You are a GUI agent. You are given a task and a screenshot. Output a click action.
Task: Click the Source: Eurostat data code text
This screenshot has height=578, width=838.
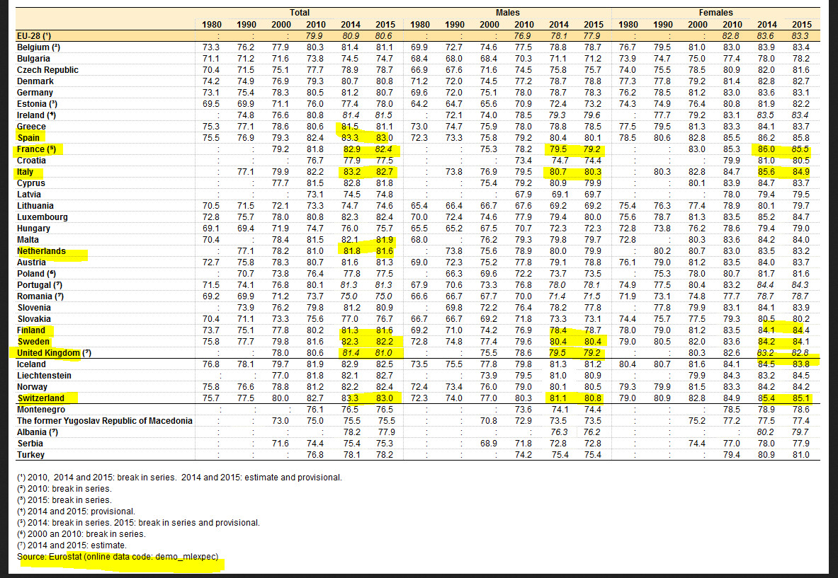pyautogui.click(x=118, y=557)
